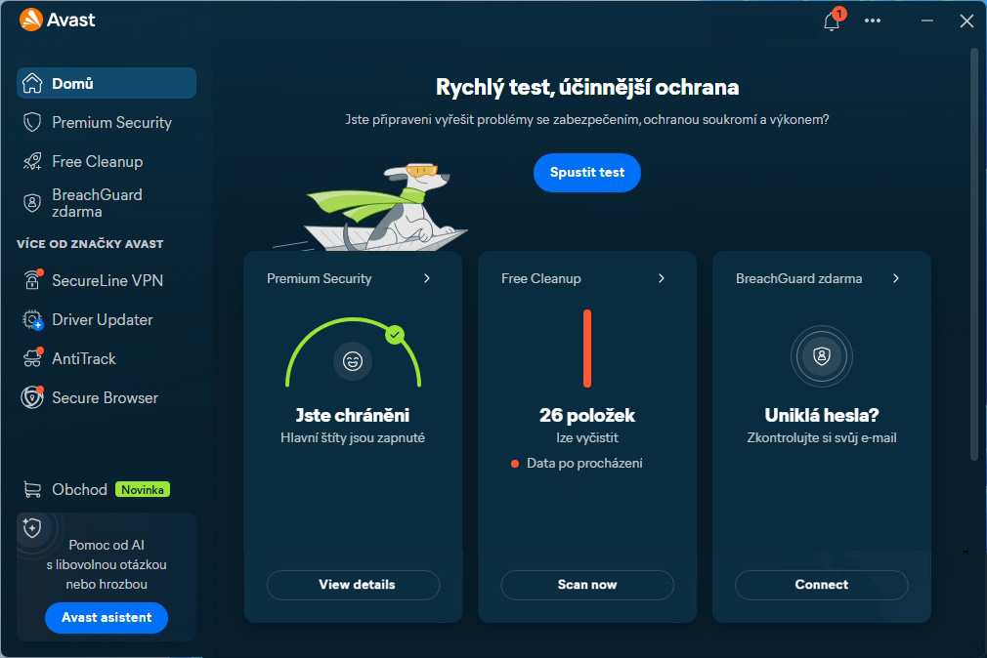Click the red dot beside Data po procházení

pyautogui.click(x=515, y=464)
